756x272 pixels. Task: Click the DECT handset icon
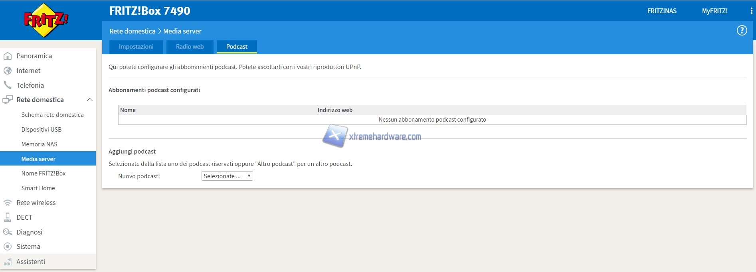pos(7,217)
